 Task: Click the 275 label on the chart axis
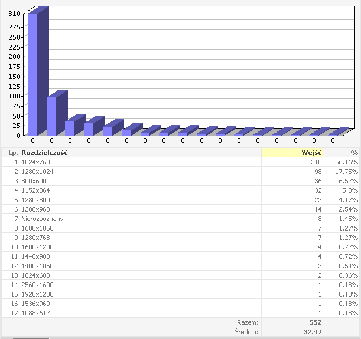click(14, 27)
